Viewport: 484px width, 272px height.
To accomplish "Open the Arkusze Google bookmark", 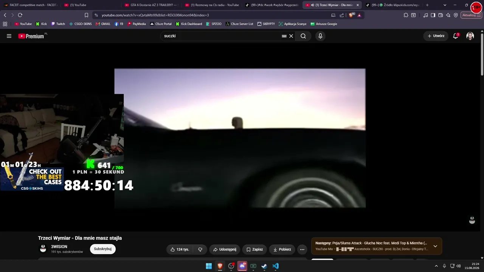I will tap(324, 24).
